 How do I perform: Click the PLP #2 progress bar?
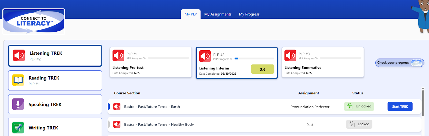254,58
